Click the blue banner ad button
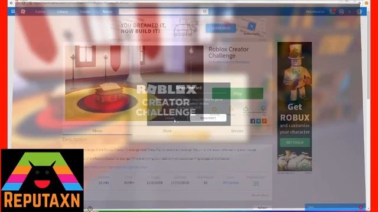This screenshot has height=212, width=378. click(x=221, y=28)
